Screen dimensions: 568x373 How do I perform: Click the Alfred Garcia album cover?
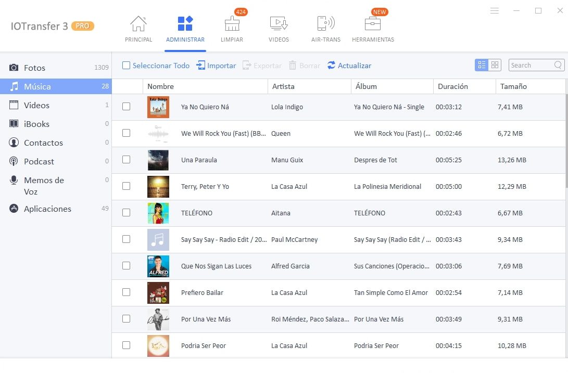click(x=158, y=266)
